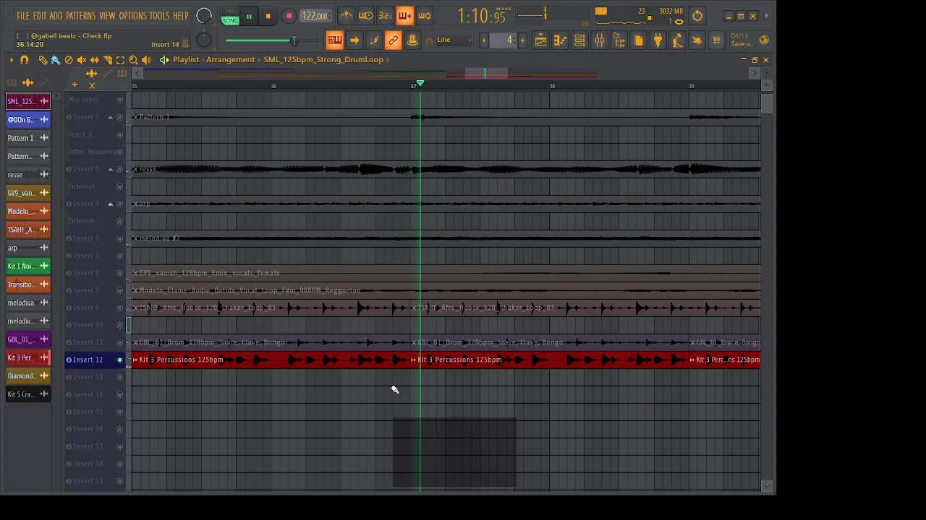Select the Slice tool in playlist

pyautogui.click(x=108, y=60)
